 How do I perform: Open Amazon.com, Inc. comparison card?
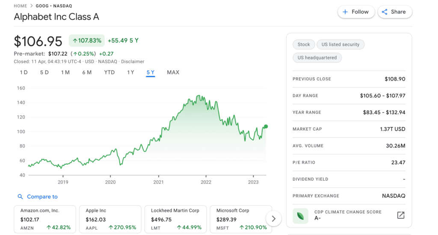click(45, 219)
